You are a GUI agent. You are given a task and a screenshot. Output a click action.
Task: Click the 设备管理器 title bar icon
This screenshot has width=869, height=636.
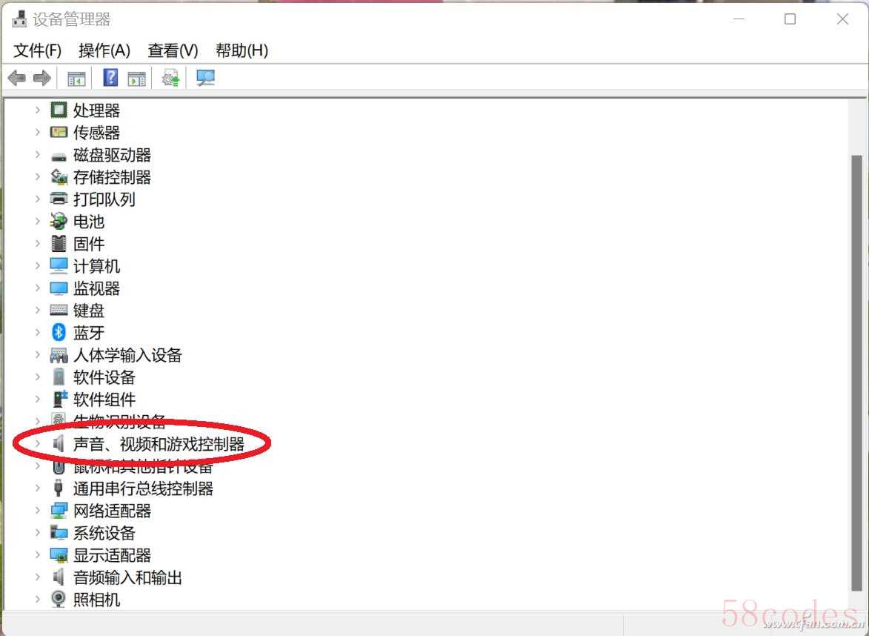pos(19,19)
